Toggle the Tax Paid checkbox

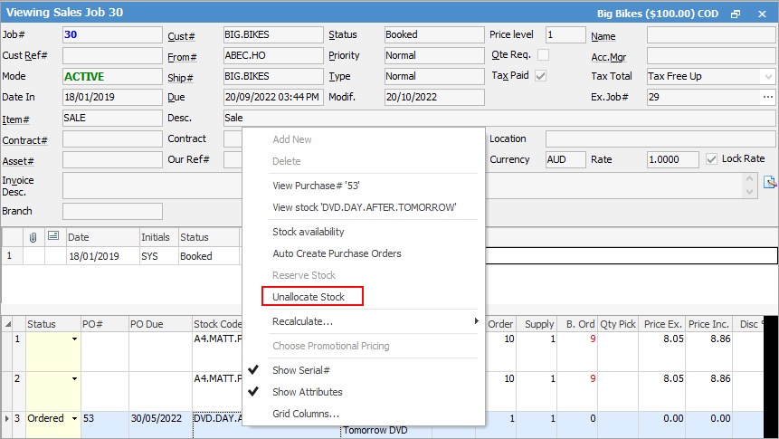[541, 76]
